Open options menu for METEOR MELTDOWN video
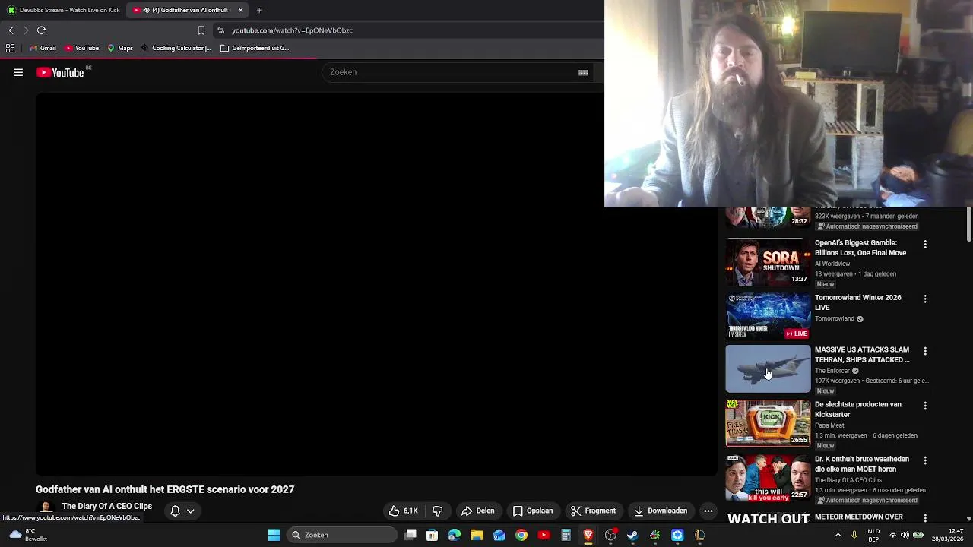The image size is (973, 547). point(925,518)
